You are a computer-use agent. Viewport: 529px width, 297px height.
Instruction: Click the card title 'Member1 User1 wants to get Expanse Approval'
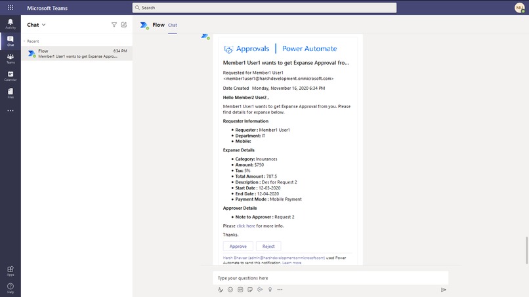coord(286,63)
